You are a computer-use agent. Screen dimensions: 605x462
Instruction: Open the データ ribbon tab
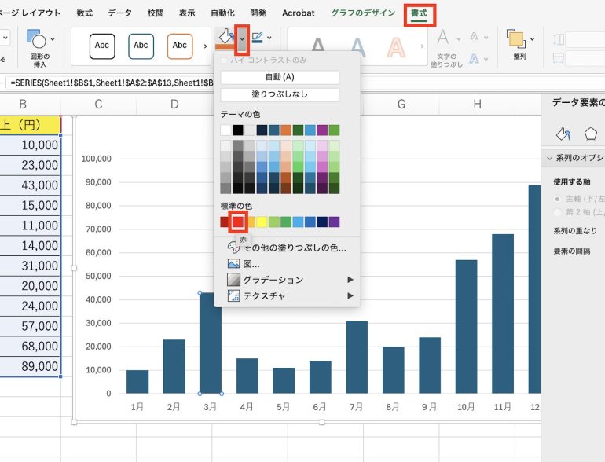120,13
